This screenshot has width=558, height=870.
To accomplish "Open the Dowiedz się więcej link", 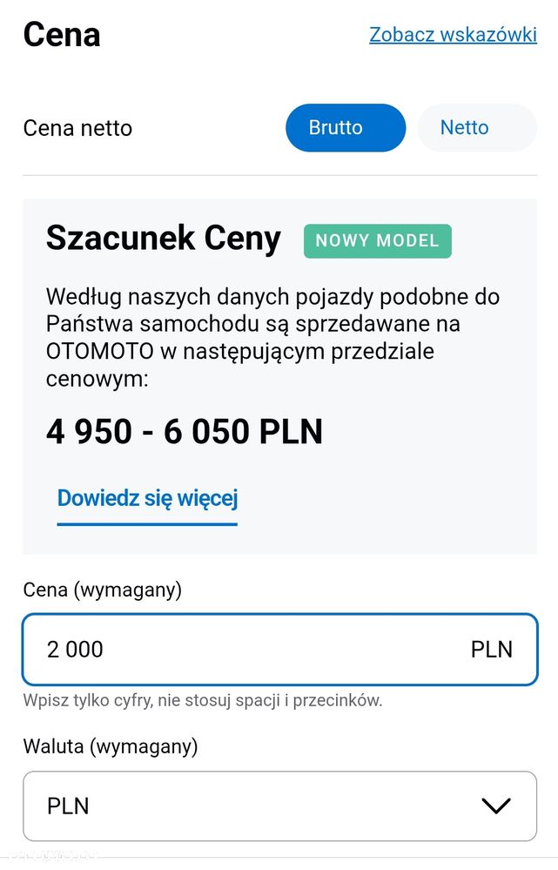I will pyautogui.click(x=147, y=497).
